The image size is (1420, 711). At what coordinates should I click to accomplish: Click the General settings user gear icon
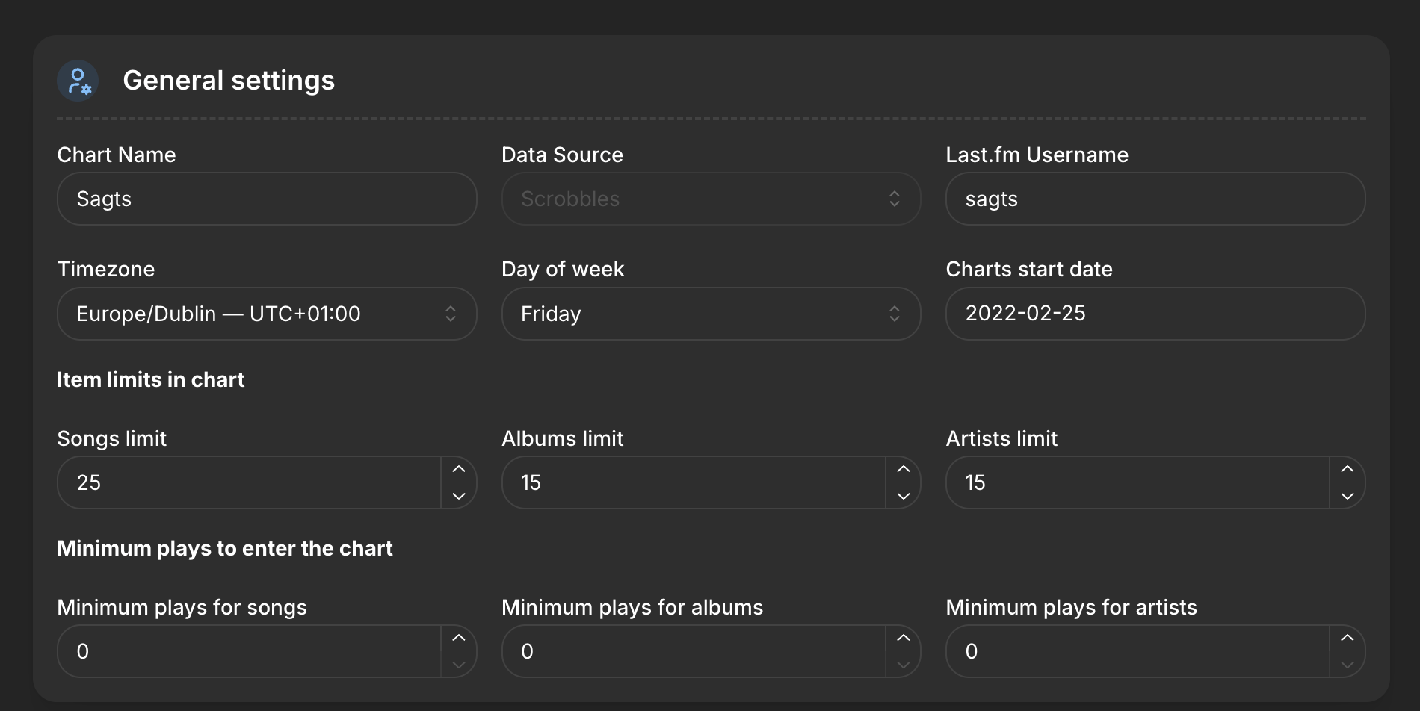point(78,81)
